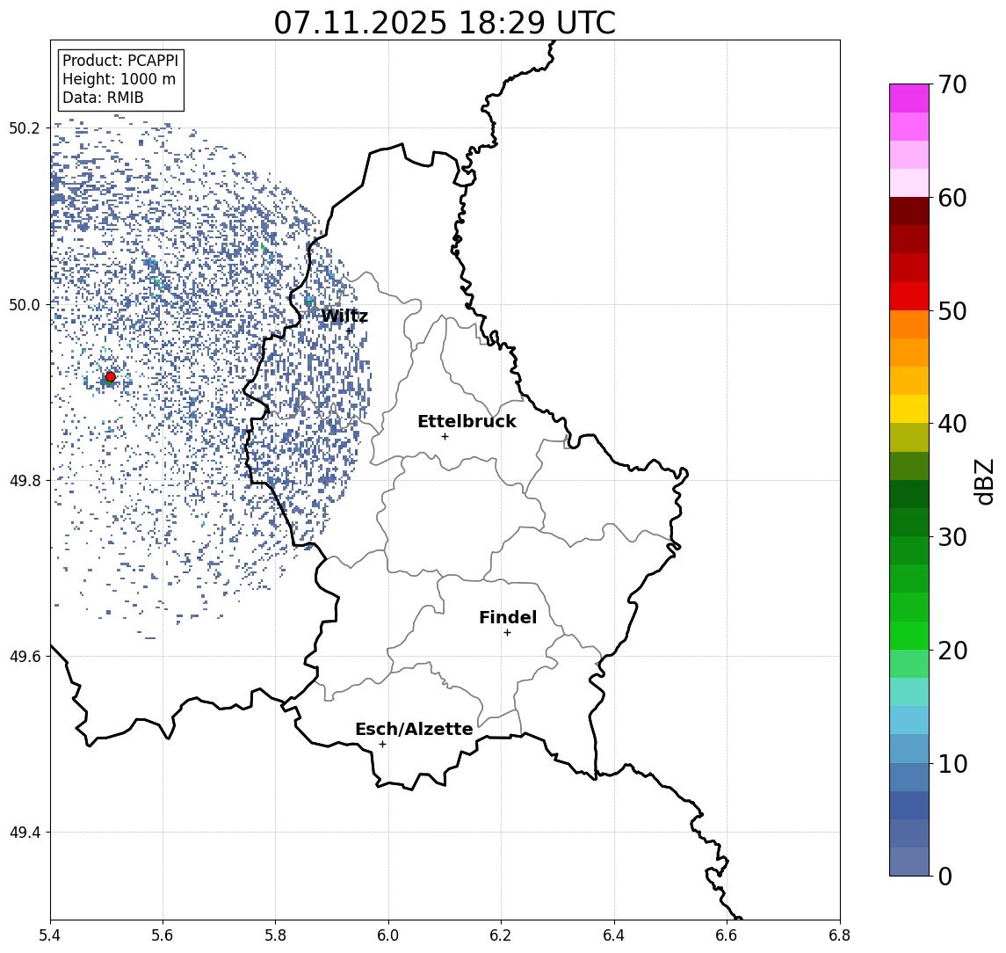
Task: Click the longitude axis label 5.8
Action: [275, 935]
